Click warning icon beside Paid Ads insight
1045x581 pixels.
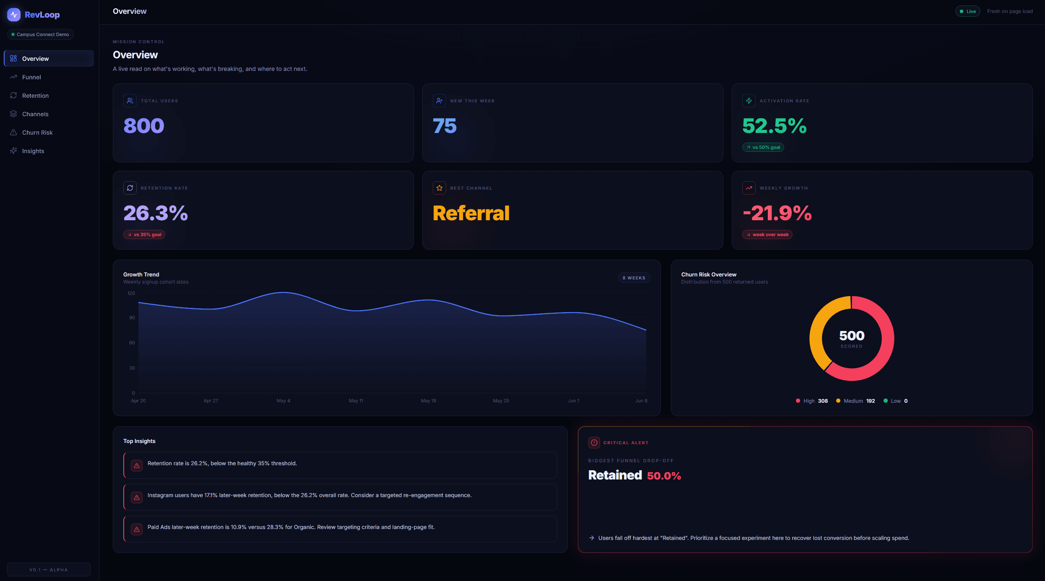[x=137, y=529]
